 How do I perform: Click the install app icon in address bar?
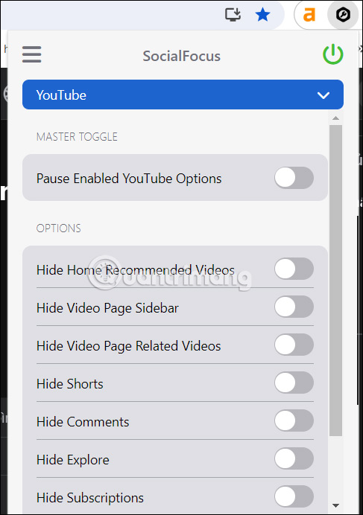(233, 15)
